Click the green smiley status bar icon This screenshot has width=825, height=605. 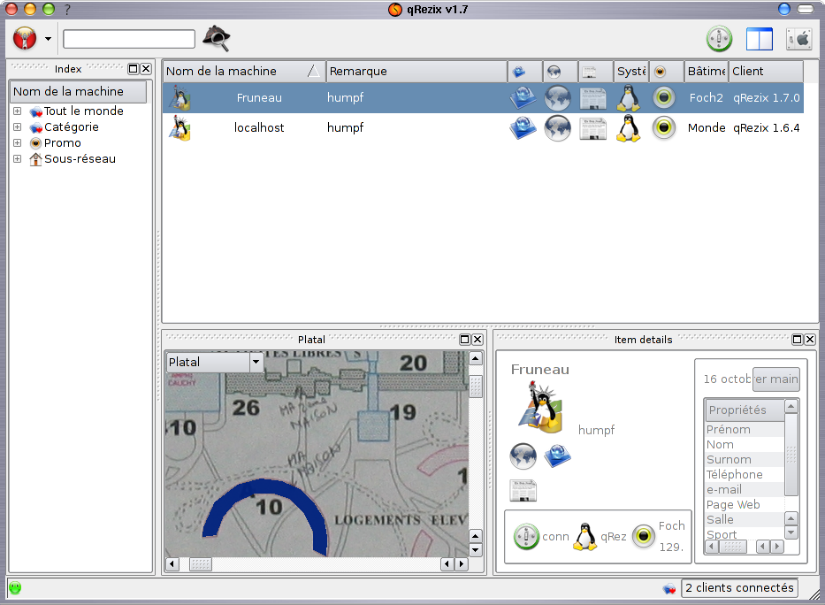15,587
